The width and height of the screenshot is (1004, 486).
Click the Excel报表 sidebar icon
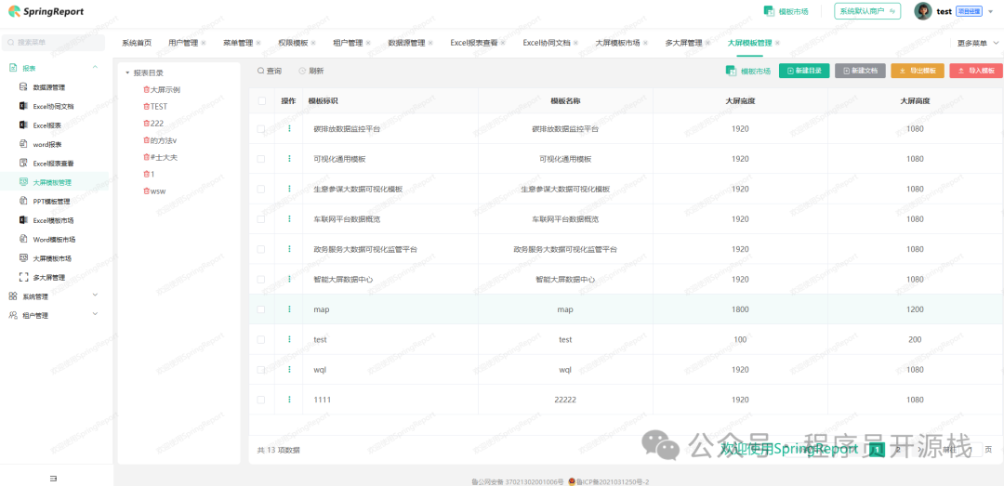23,125
